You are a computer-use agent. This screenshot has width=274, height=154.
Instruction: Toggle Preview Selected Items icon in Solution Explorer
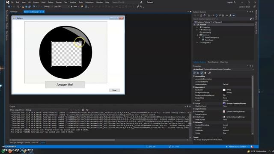(234, 15)
